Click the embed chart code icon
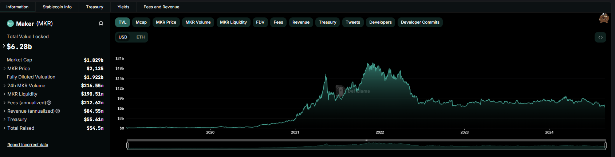 click(x=600, y=37)
